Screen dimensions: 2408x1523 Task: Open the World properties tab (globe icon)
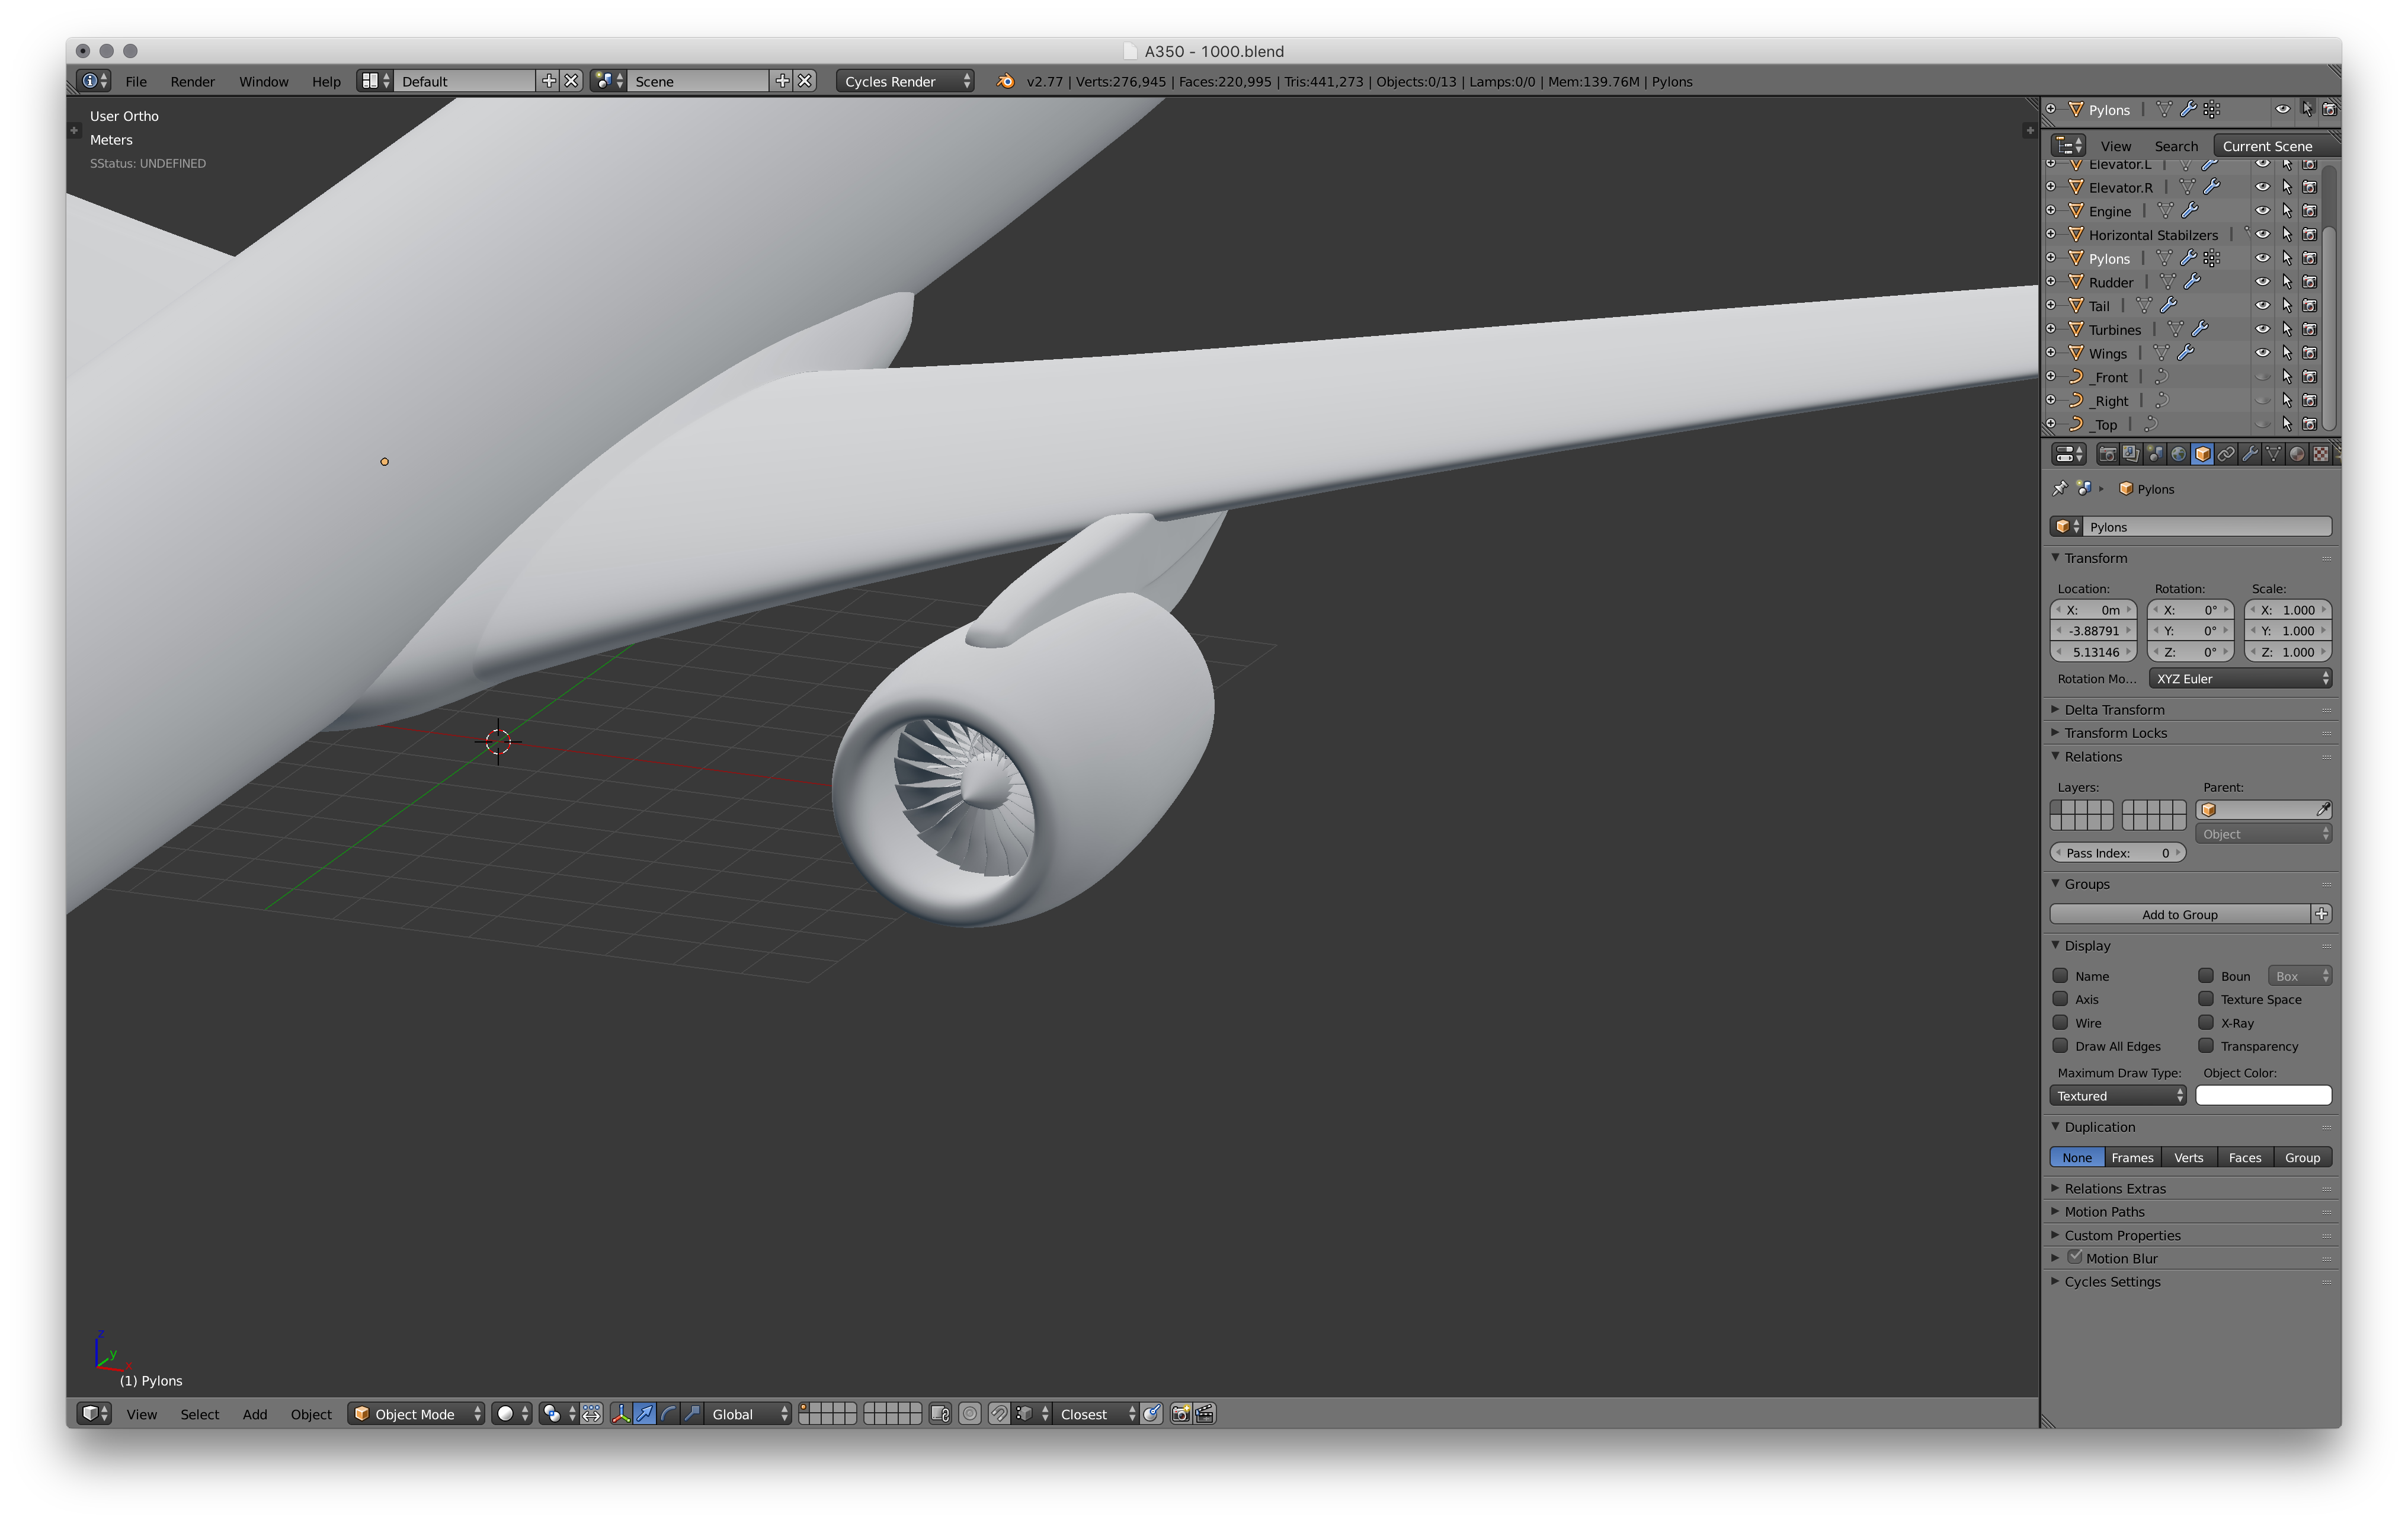(x=2180, y=454)
